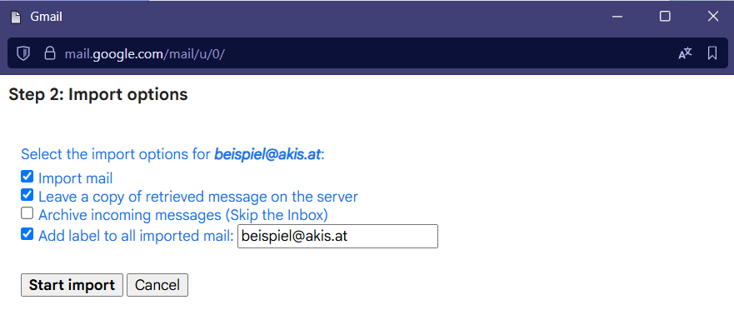Minimize the Gmail window
This screenshot has width=734, height=315.
pyautogui.click(x=617, y=17)
